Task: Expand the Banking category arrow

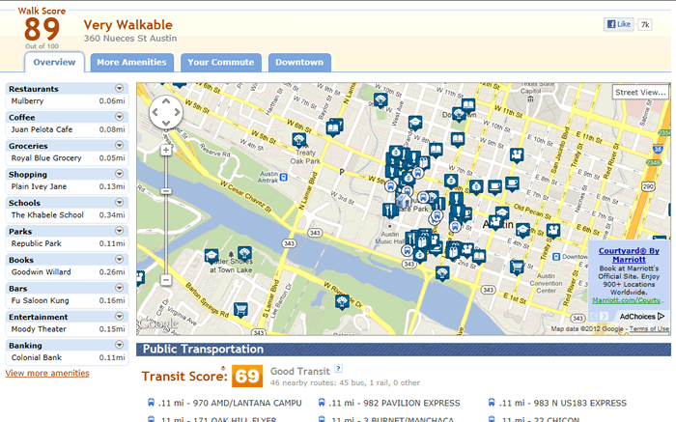Action: pos(120,345)
